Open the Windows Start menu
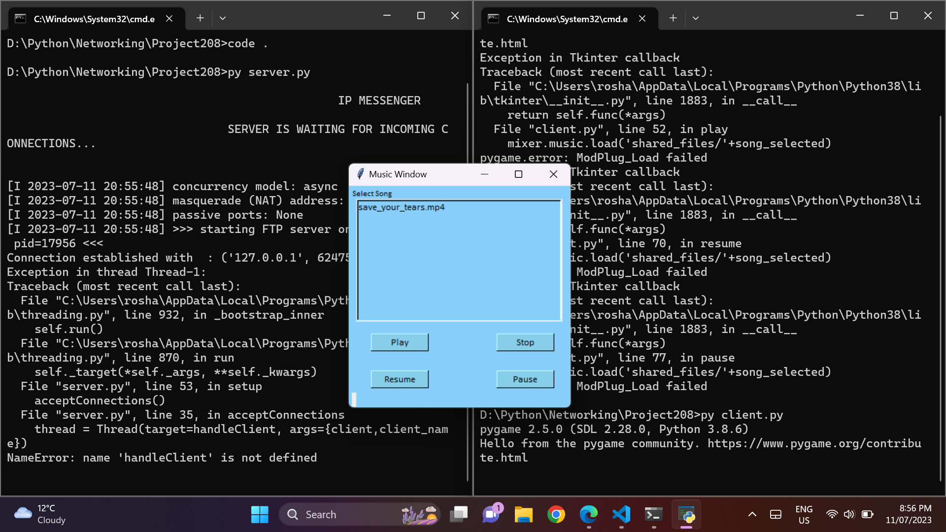This screenshot has height=532, width=946. pos(260,514)
